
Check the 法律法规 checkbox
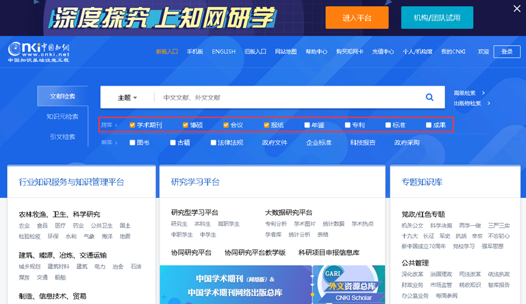214,142
